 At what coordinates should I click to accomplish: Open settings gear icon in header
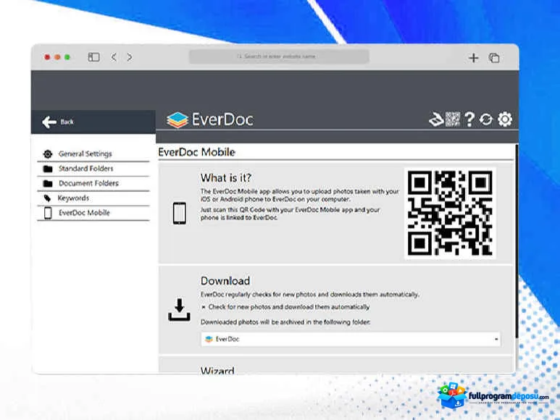[505, 119]
